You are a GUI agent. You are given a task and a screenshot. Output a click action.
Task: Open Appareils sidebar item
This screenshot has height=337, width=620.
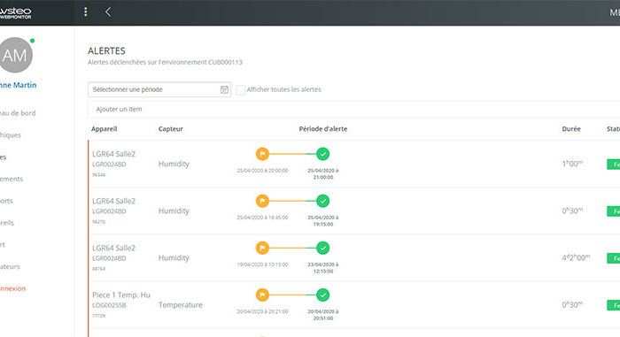pos(7,223)
